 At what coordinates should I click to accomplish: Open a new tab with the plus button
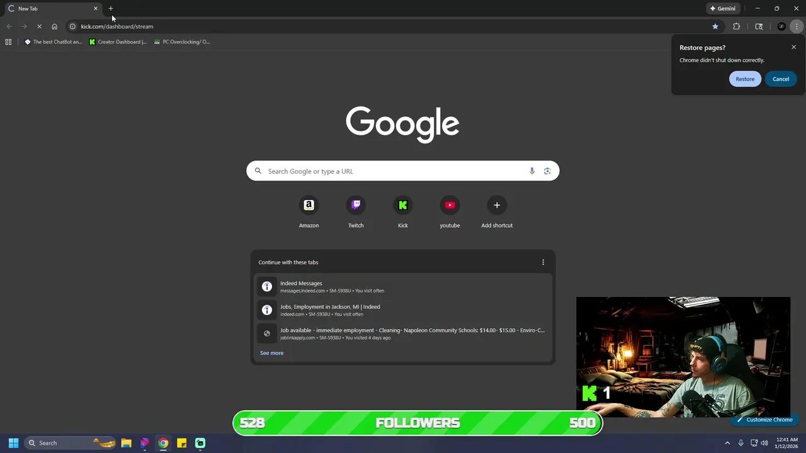point(111,8)
